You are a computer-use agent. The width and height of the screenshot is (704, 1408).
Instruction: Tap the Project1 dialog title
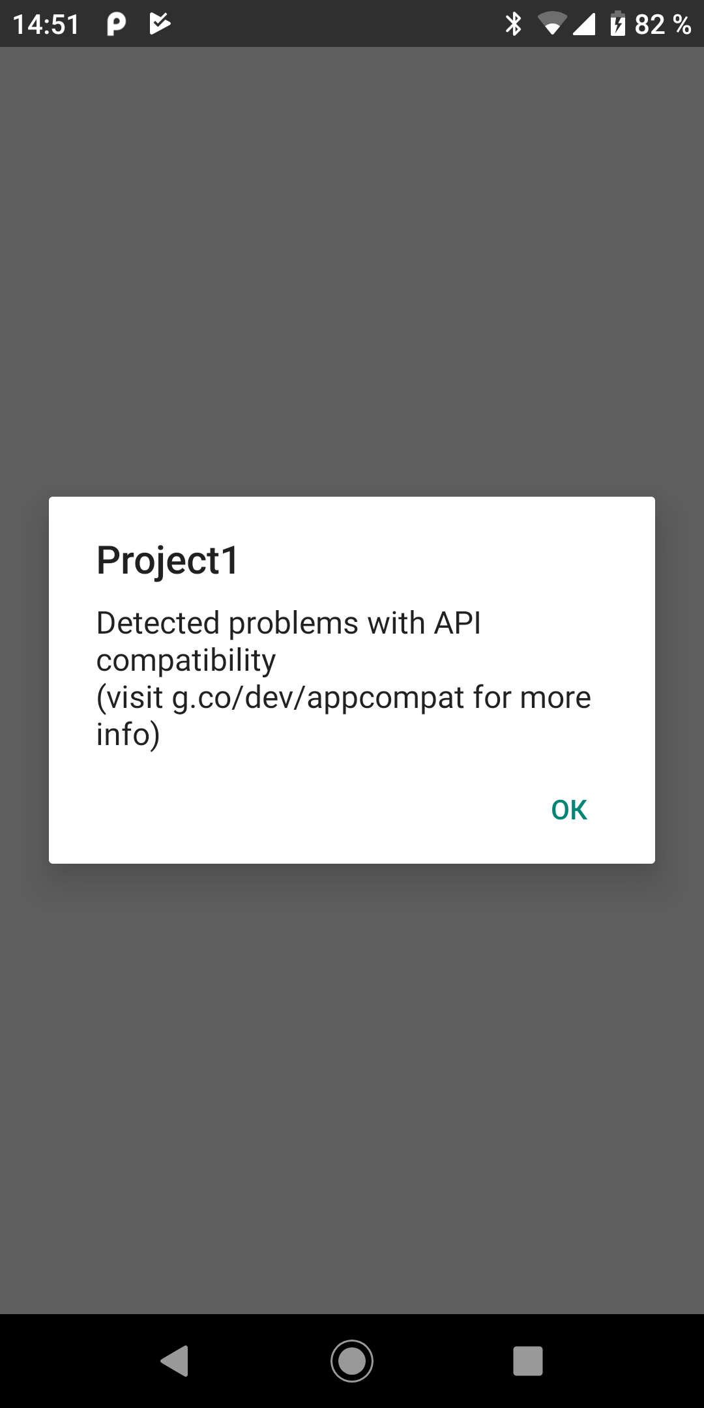point(168,560)
